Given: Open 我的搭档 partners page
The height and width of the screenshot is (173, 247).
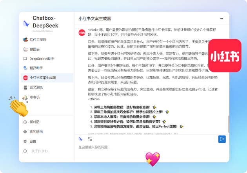Looking at the screenshot, I should coord(36,132).
